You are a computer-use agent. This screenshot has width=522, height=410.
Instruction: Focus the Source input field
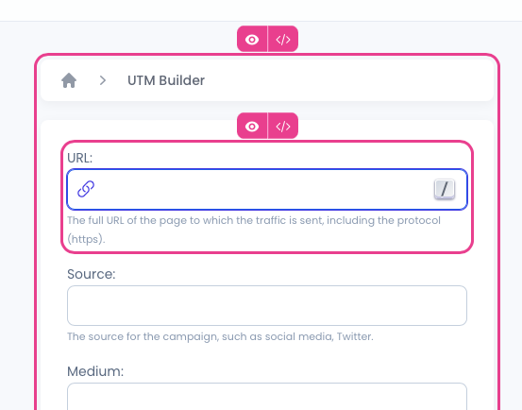pos(267,305)
